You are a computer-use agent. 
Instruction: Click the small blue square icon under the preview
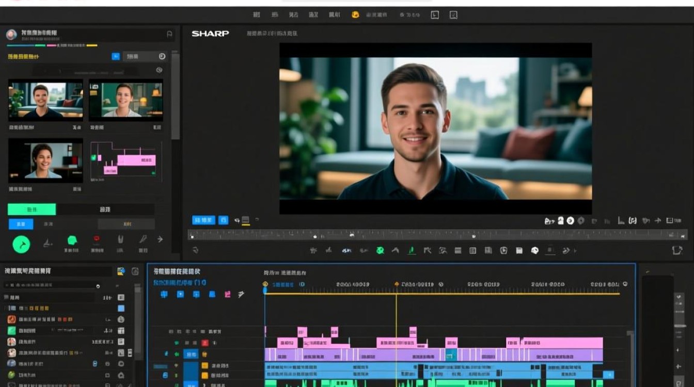coord(223,220)
